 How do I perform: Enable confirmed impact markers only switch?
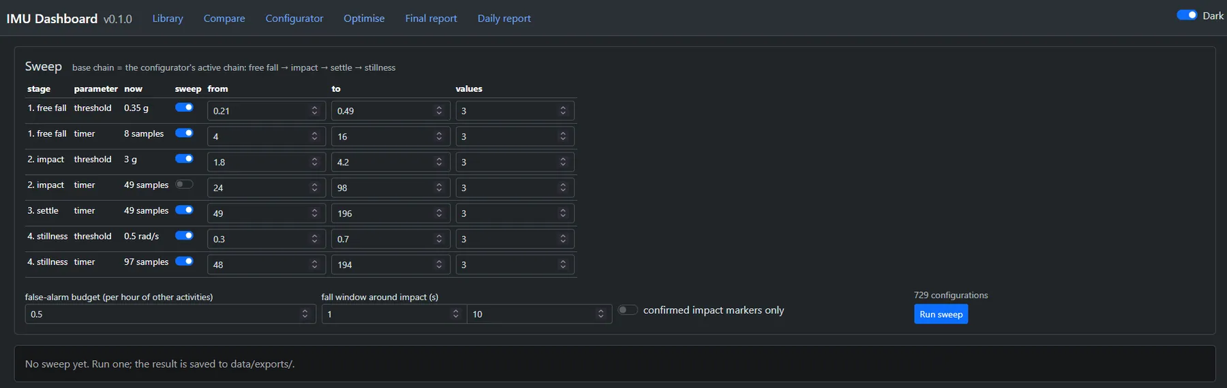pyautogui.click(x=627, y=310)
